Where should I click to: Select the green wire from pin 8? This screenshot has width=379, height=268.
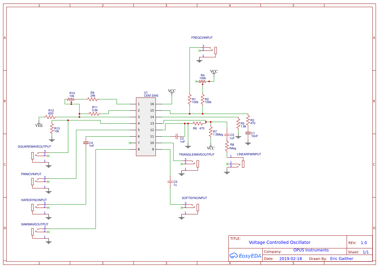113,149
